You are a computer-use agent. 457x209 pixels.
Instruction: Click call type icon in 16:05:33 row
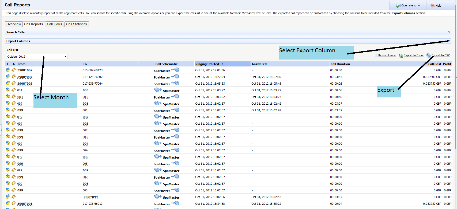[x=8, y=83]
